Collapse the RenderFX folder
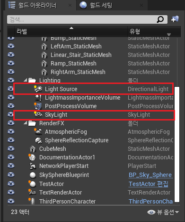Screen dimensions: 185x222 [x=26, y=123]
